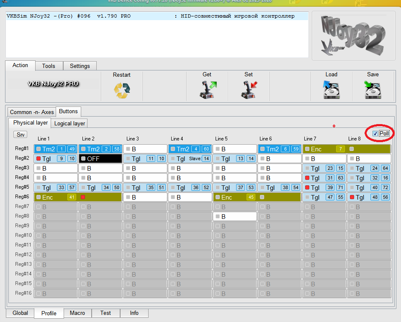
Task: Click the white B cell in Reg#8 Line 5
Action: coord(235,216)
